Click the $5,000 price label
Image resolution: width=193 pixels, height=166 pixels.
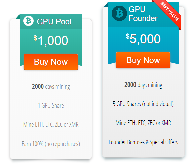pos(143,39)
